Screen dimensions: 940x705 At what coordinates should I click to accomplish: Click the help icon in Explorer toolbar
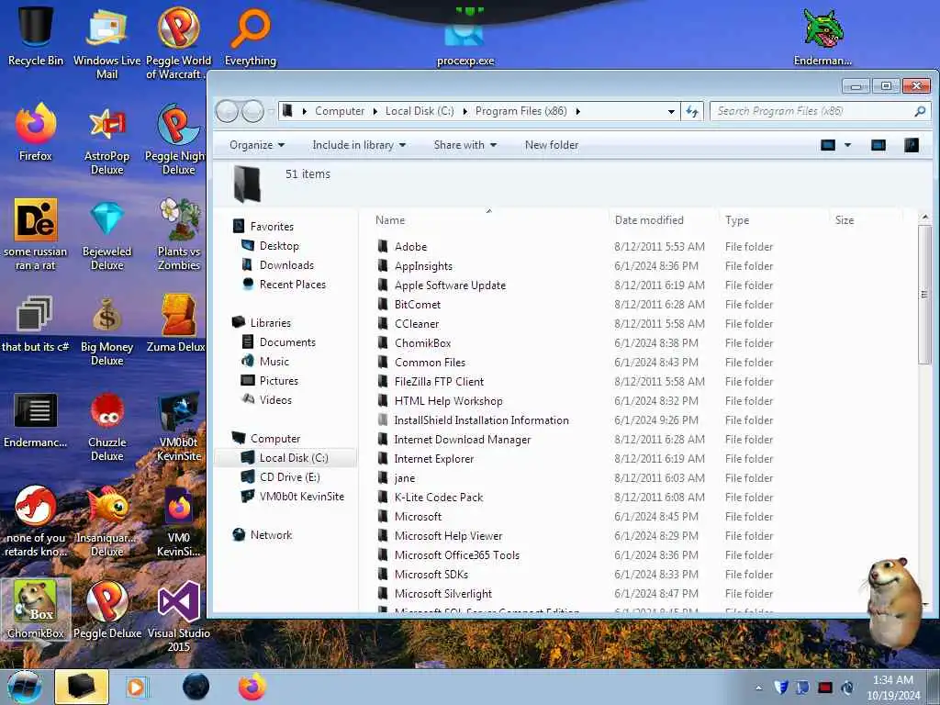(x=912, y=145)
